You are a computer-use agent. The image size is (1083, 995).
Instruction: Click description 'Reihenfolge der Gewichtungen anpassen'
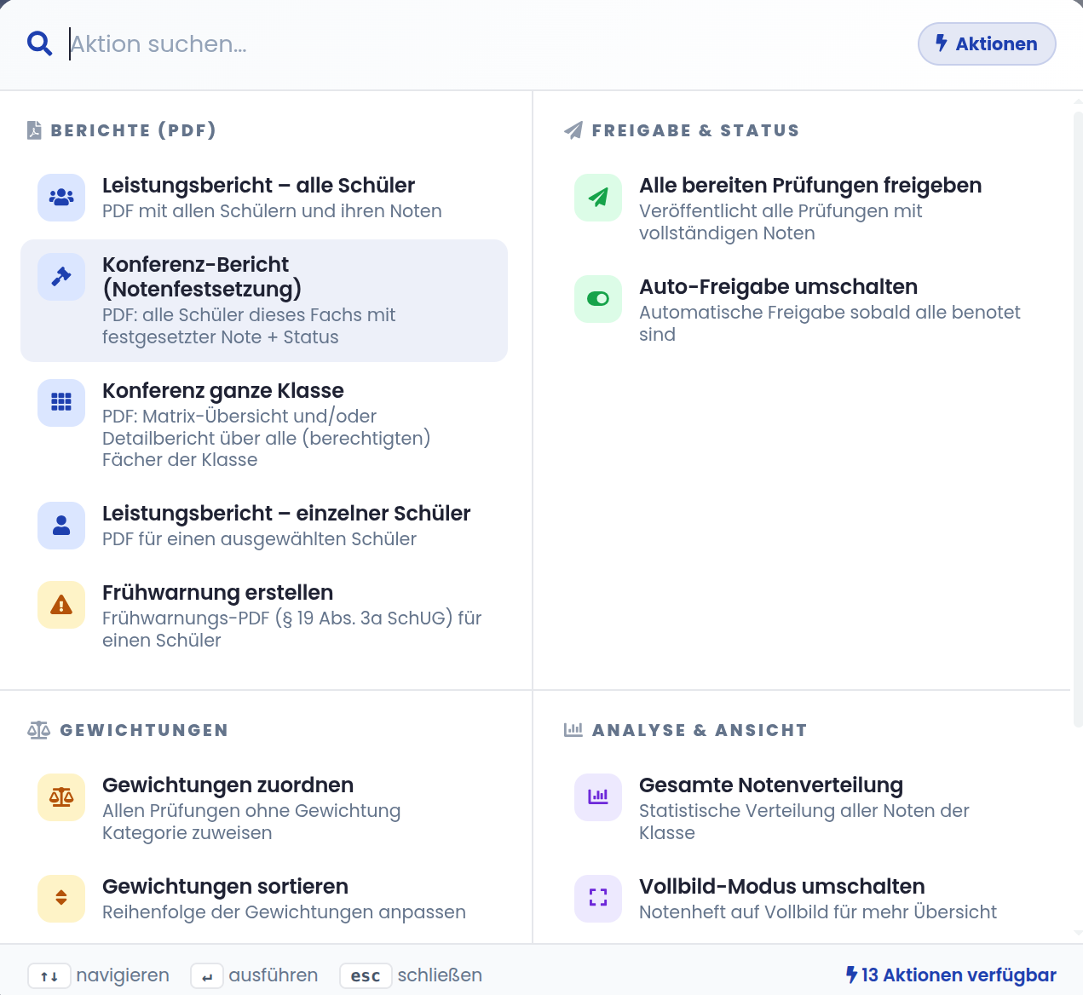pyautogui.click(x=284, y=912)
